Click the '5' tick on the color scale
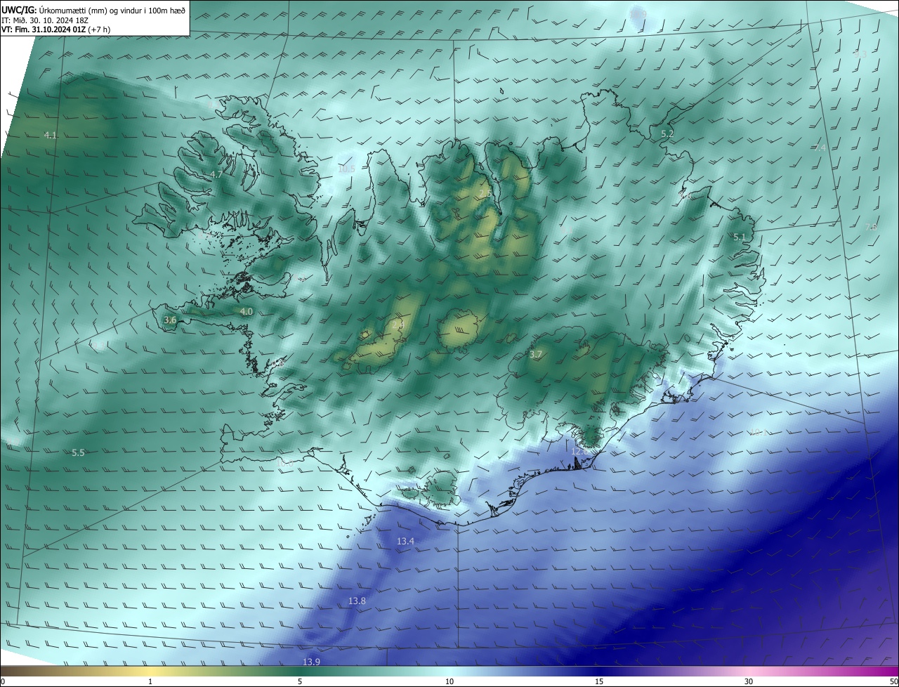899x687 pixels. [x=300, y=681]
